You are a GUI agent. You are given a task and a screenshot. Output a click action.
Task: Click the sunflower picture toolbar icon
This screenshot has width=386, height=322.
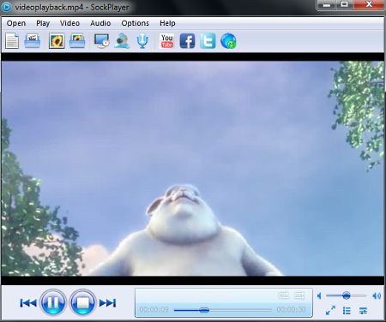coord(57,41)
